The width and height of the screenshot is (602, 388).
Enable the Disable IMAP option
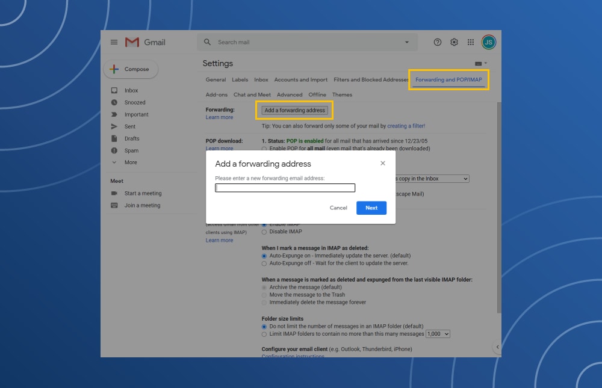click(264, 232)
